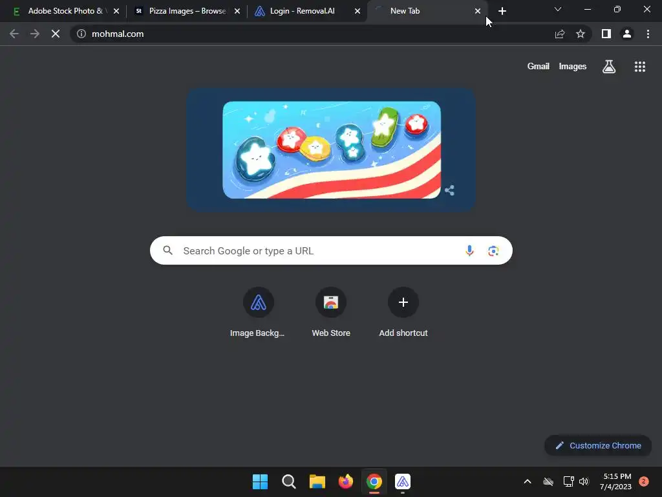Open Search Labs flask icon
This screenshot has width=662, height=497.
click(609, 67)
